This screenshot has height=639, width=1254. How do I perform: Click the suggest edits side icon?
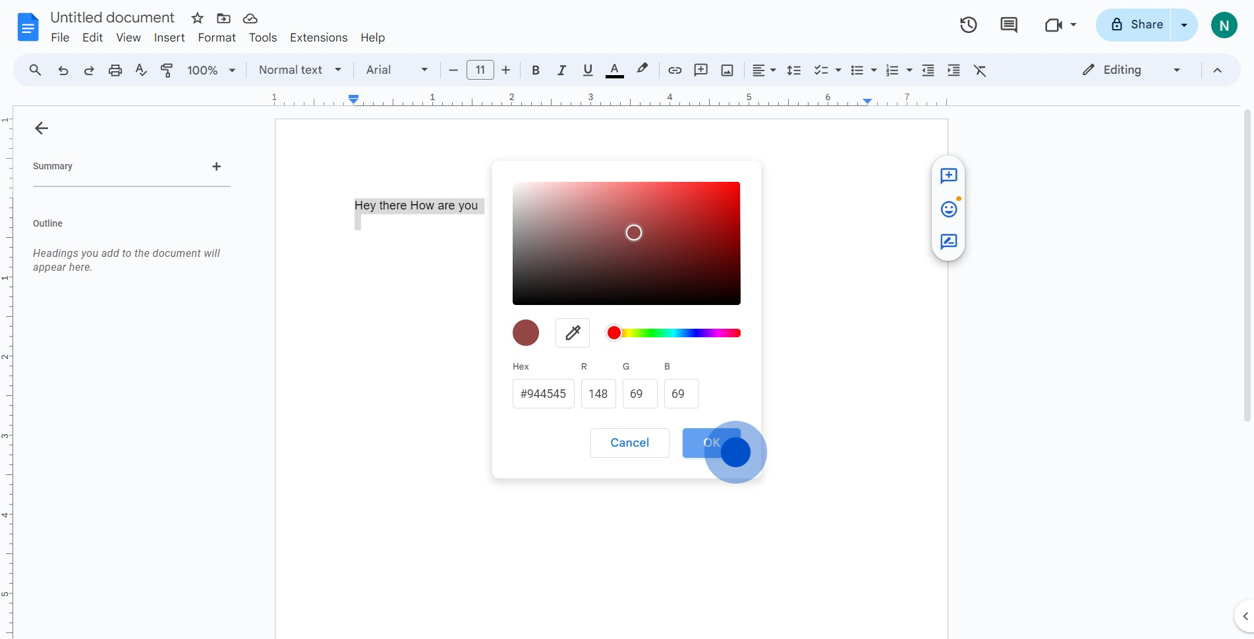click(x=948, y=242)
